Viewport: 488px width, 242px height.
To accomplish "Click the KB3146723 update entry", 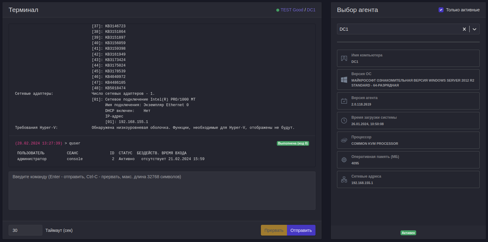I will click(109, 26).
